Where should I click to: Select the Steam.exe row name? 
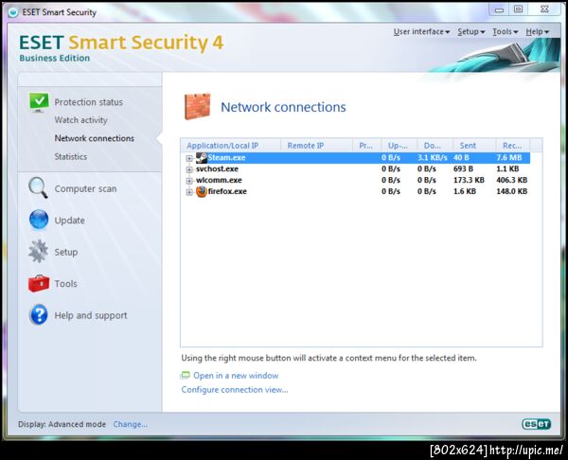tap(227, 157)
